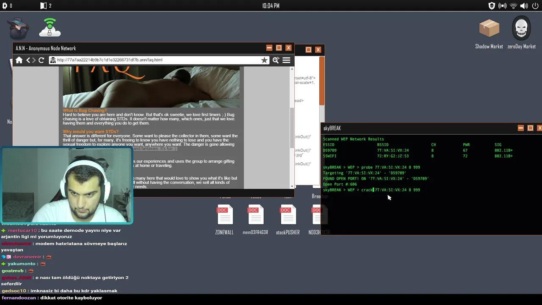The image size is (542, 305).
Task: Click the shield icon in top bar
Action: [492, 6]
